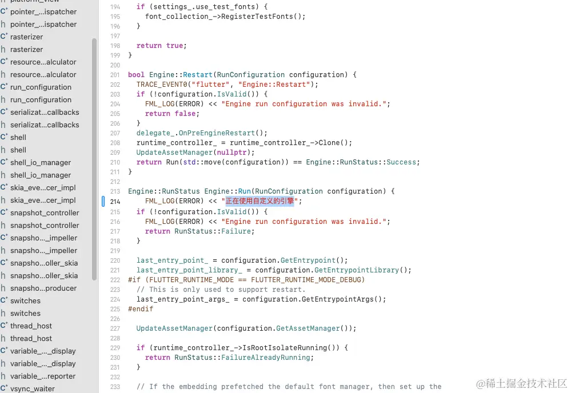Click the C++ icon of resource...alculator source

pos(4,62)
